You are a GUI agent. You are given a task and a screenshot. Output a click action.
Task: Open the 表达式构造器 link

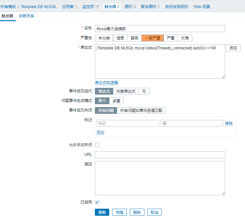(x=106, y=83)
